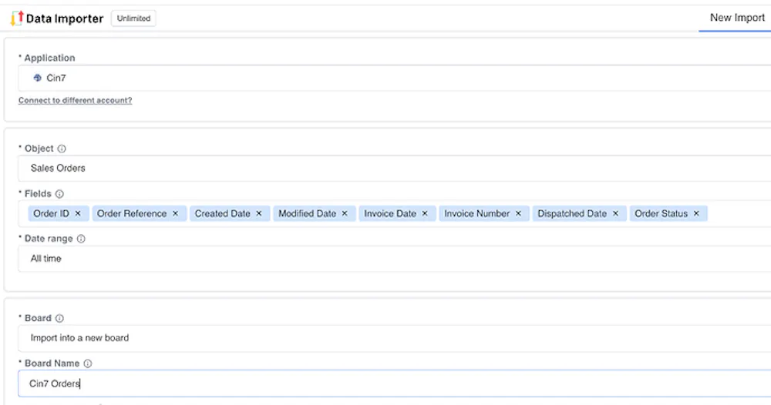This screenshot has width=771, height=405.
Task: Remove the Order Reference field tag
Action: [x=175, y=213]
